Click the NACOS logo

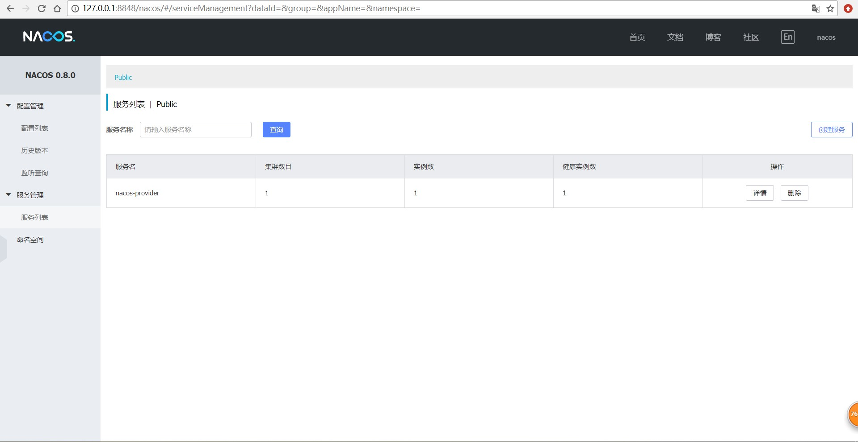(49, 37)
